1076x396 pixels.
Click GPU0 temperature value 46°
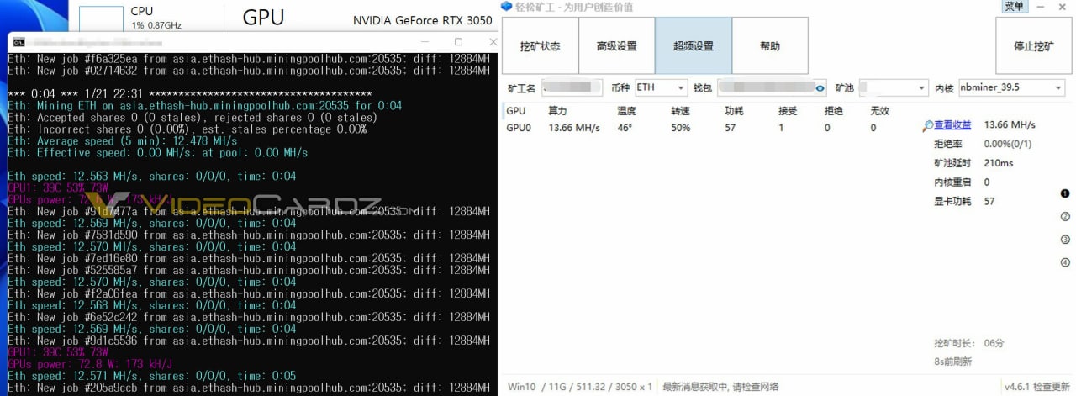tap(625, 128)
